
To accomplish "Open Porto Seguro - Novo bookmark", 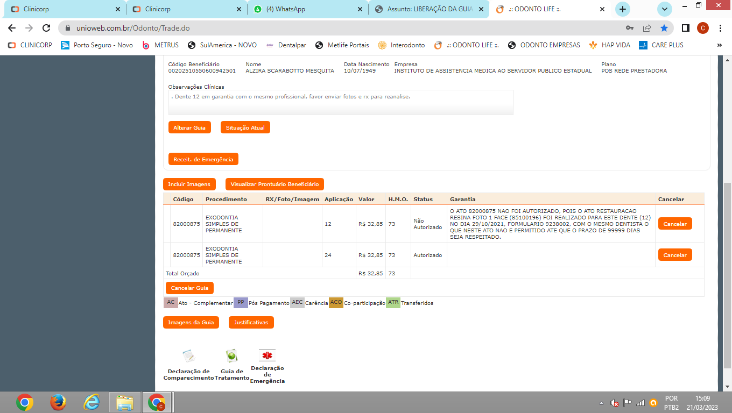I will tap(97, 45).
